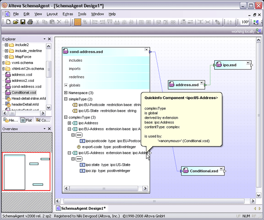Open the File menu
The image size is (264, 220).
16,14
